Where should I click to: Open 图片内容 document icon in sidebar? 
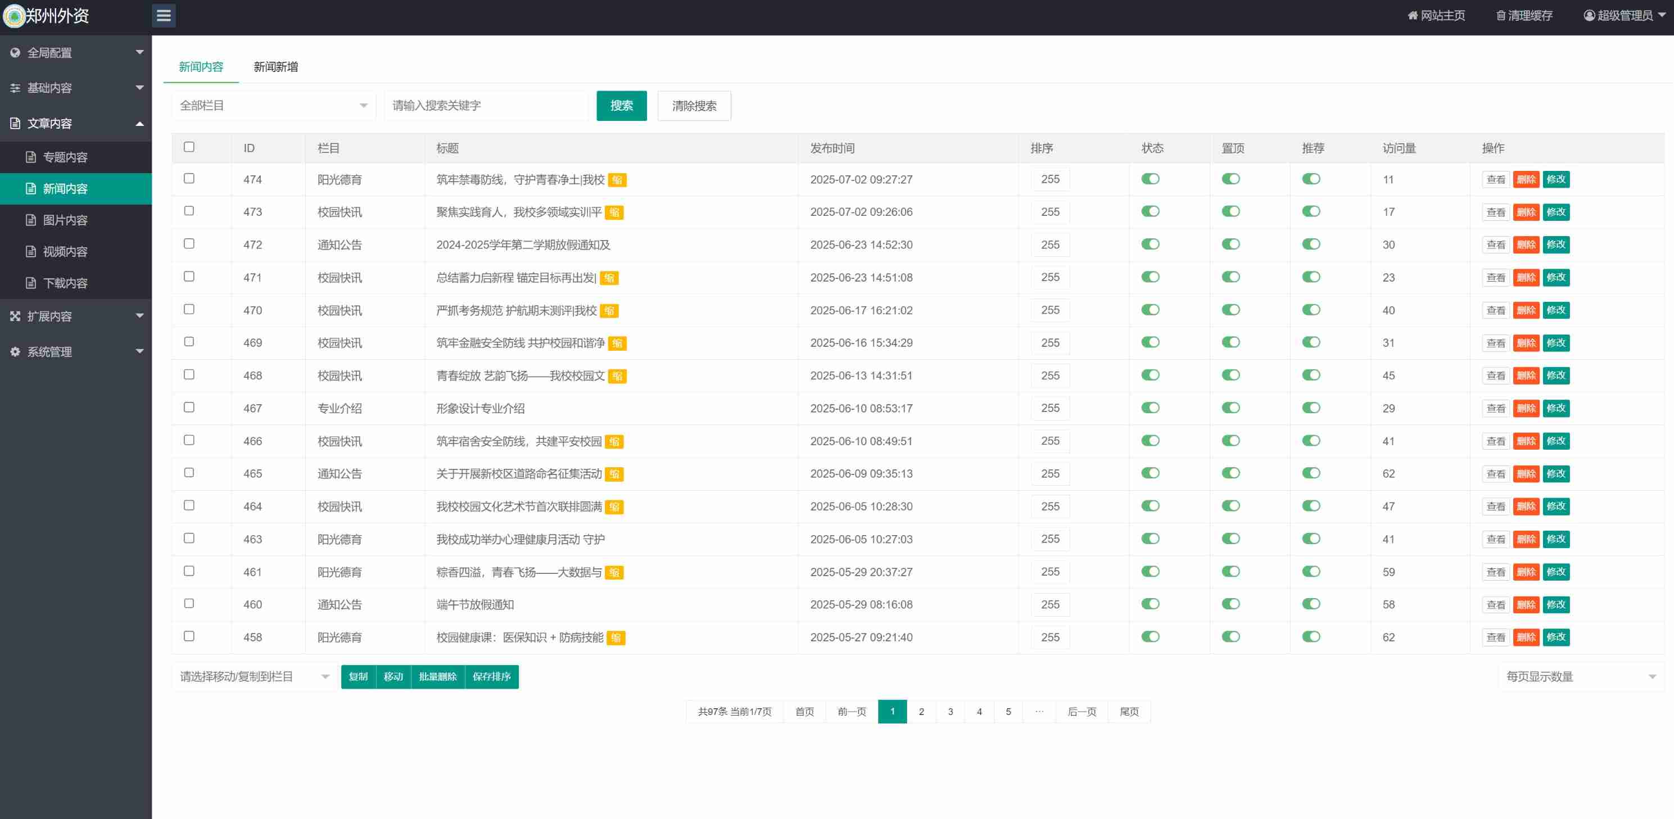coord(30,220)
